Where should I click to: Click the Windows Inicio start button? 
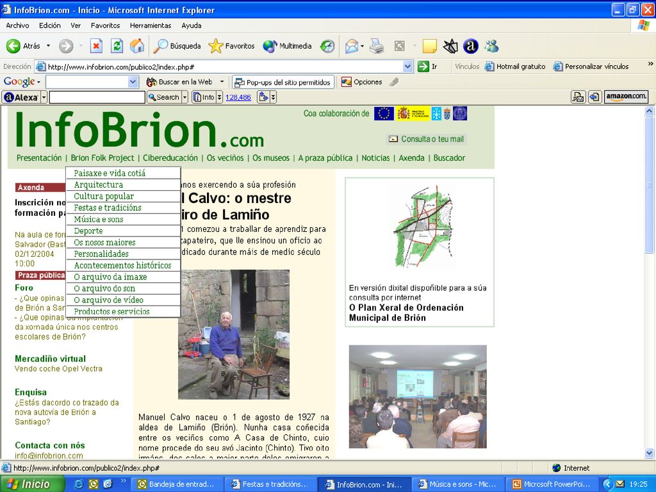pyautogui.click(x=32, y=484)
